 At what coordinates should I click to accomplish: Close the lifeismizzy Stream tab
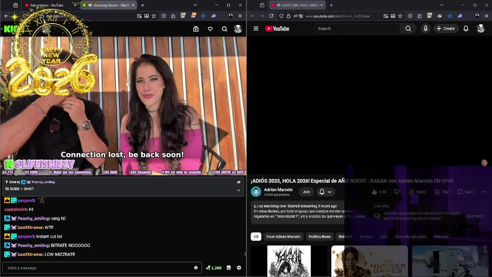click(133, 5)
